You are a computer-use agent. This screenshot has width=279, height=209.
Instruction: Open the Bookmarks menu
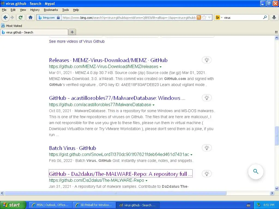pyautogui.click(x=51, y=10)
